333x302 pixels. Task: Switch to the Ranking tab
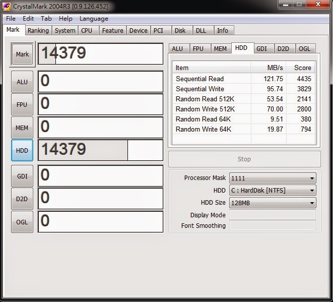38,31
